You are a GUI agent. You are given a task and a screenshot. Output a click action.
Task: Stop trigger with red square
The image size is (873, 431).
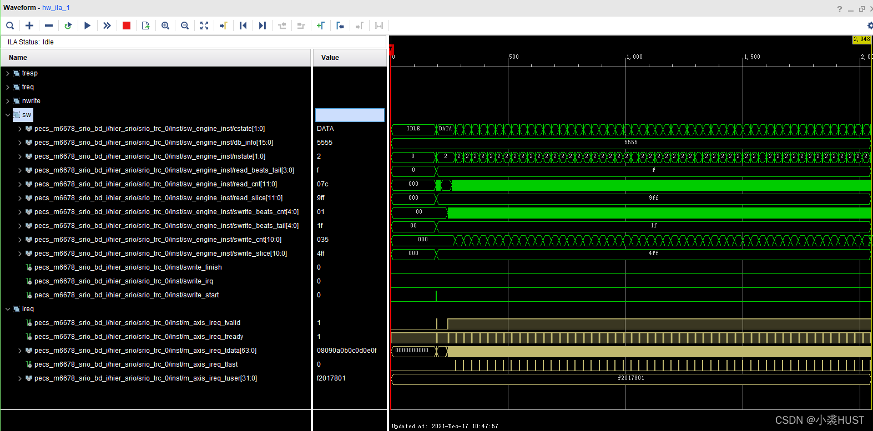127,26
